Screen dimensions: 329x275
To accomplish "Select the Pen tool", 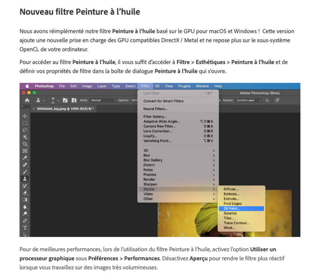I will (25, 221).
